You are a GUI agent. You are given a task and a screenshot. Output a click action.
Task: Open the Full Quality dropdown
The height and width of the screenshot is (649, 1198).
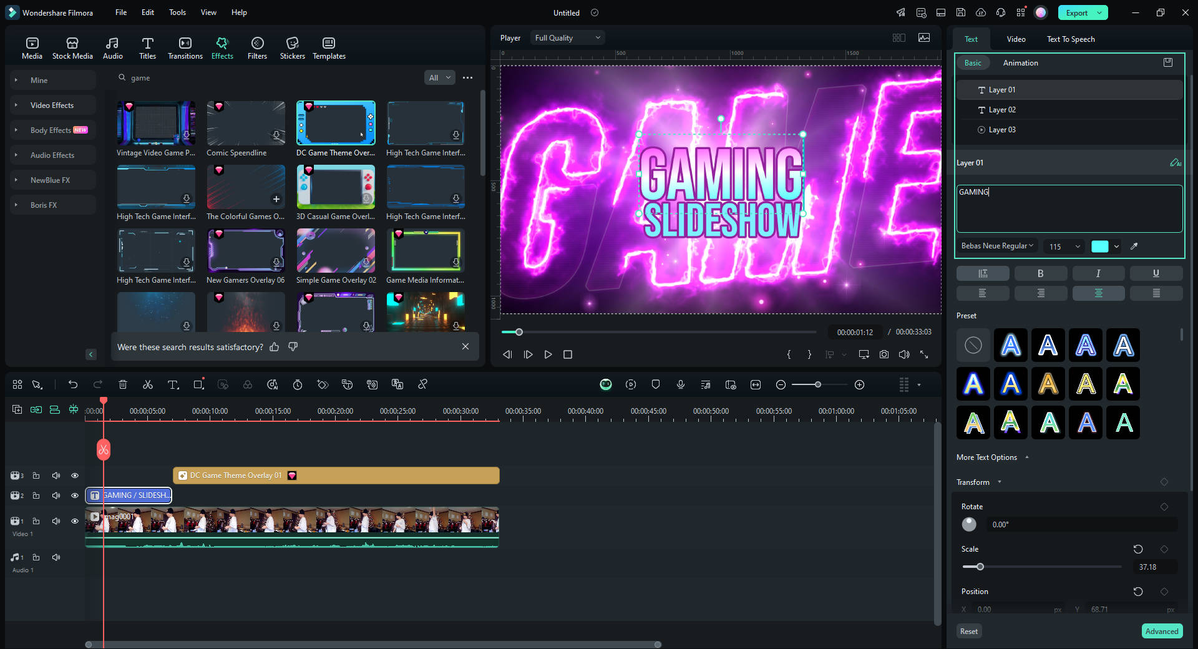(x=568, y=38)
